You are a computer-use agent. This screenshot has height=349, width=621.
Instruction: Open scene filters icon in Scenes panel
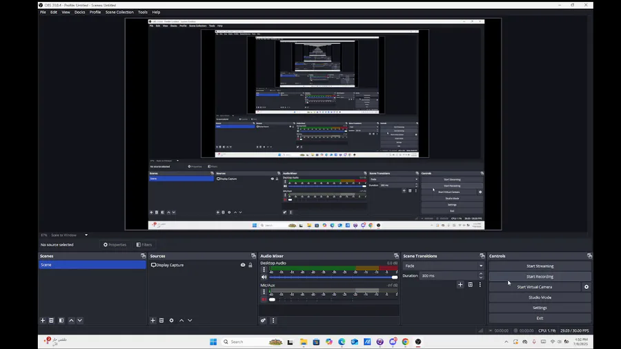point(61,320)
